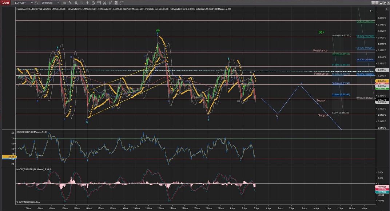This screenshot has width=390, height=211.
Task: Click the 76.40% (0.86656) Fibonacci label
Action: pyautogui.click(x=341, y=54)
